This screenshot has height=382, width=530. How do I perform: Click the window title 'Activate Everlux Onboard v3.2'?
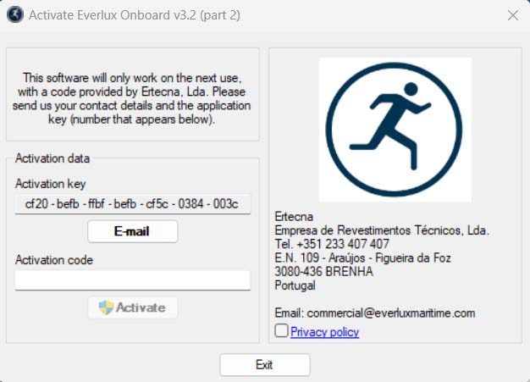tap(135, 15)
